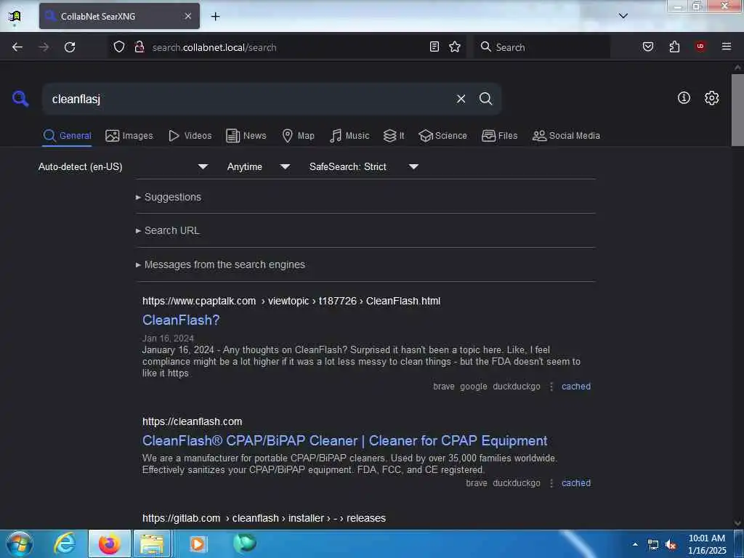Screen dimensions: 744x558
Task: Click the gitlab.com cleanflash installer URL
Action: coord(264,518)
